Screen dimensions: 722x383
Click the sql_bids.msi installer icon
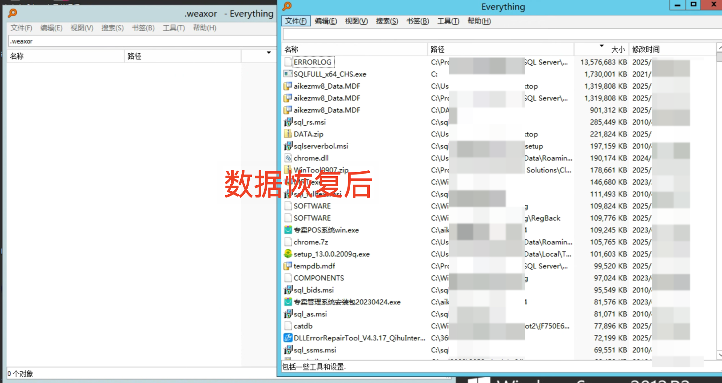coord(288,290)
